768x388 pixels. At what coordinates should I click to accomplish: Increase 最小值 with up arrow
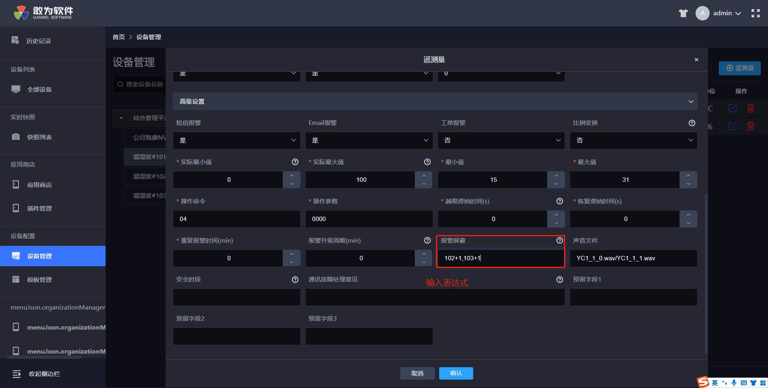[x=556, y=176]
